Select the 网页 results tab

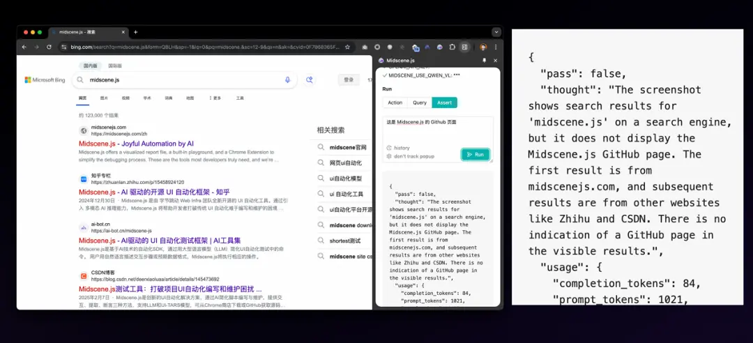coord(82,98)
